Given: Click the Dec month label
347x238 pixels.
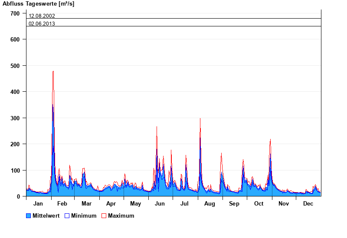Looking at the screenshot, I should 308,204.
